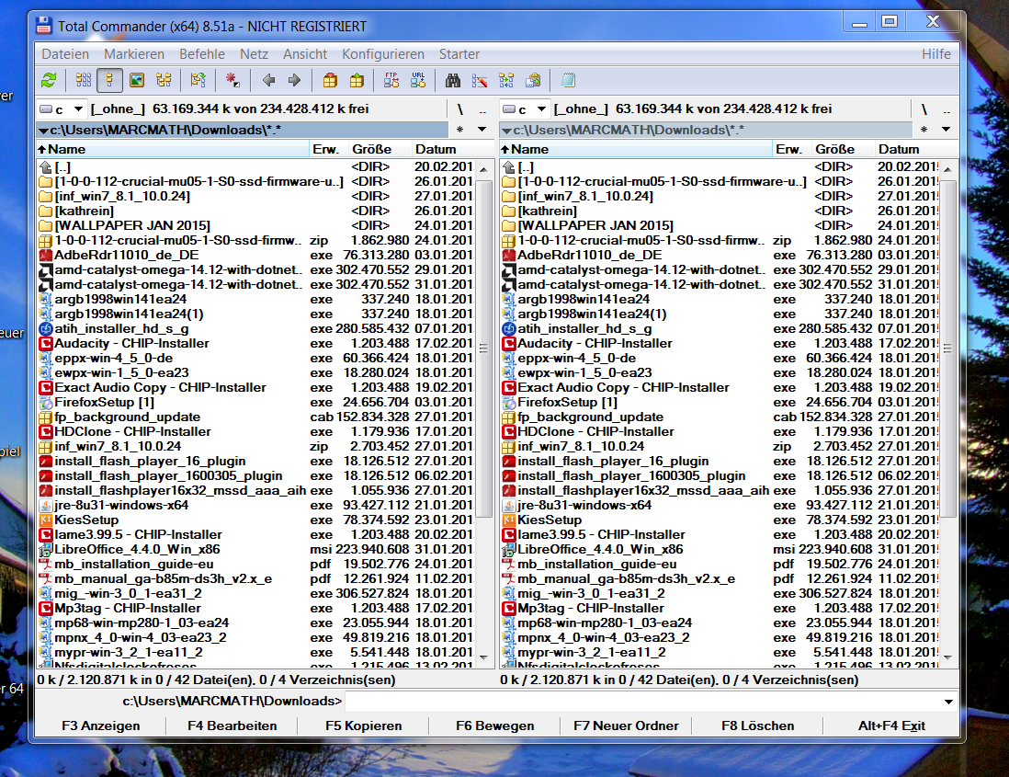Select the [kathrein] folder icon in left panel
The width and height of the screenshot is (1009, 777).
coord(46,211)
